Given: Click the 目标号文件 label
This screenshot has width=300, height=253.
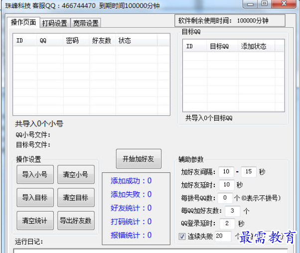Looking at the screenshot, I should pyautogui.click(x=33, y=145).
